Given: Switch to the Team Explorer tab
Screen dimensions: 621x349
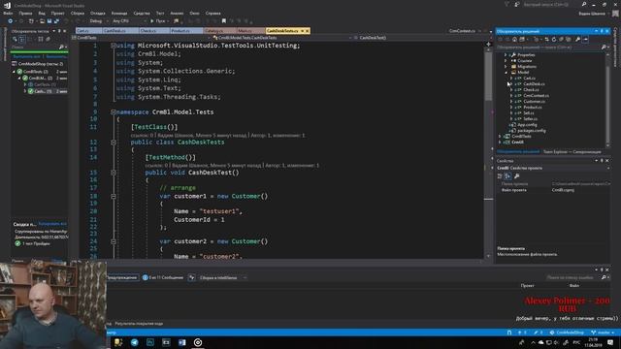Looking at the screenshot, I should (572, 152).
